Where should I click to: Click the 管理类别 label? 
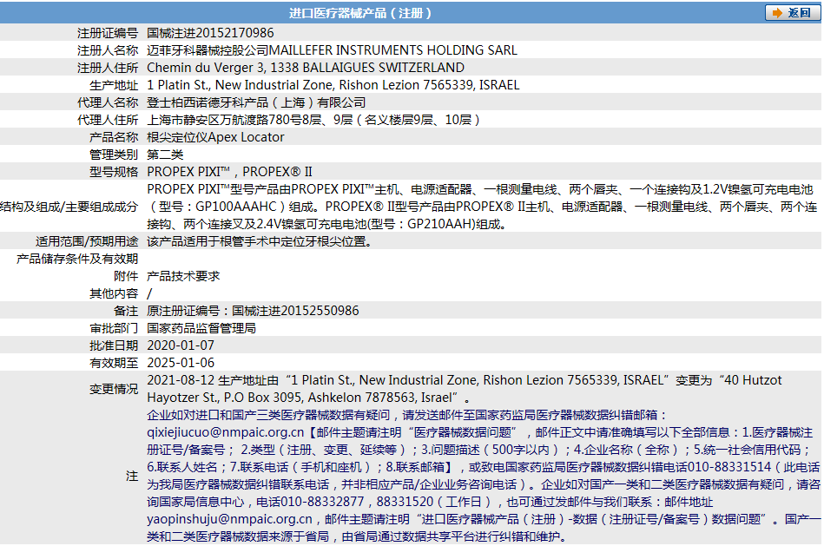(x=114, y=155)
